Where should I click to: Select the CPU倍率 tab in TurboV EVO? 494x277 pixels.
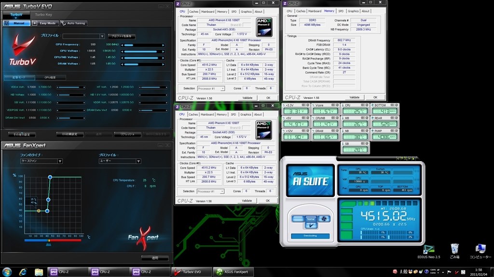(50, 77)
